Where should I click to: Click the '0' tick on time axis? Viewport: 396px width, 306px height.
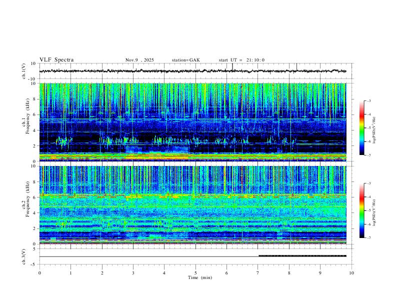pos(39,273)
